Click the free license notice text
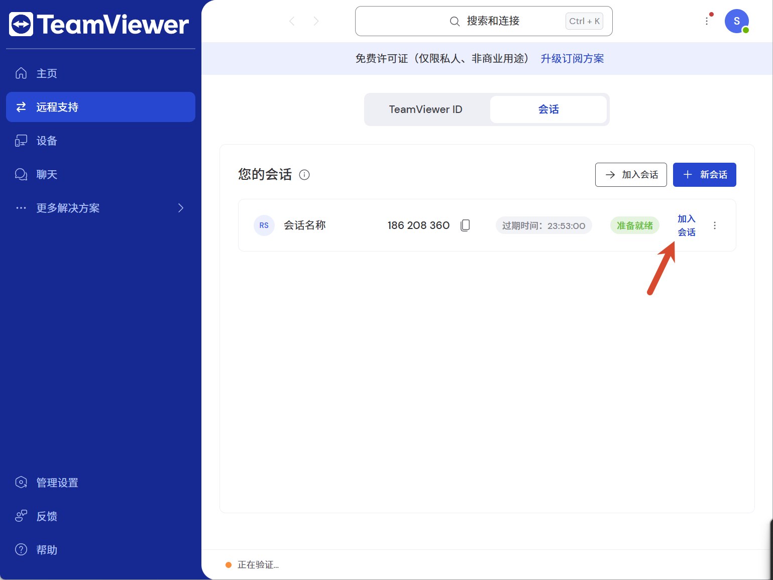 (442, 59)
